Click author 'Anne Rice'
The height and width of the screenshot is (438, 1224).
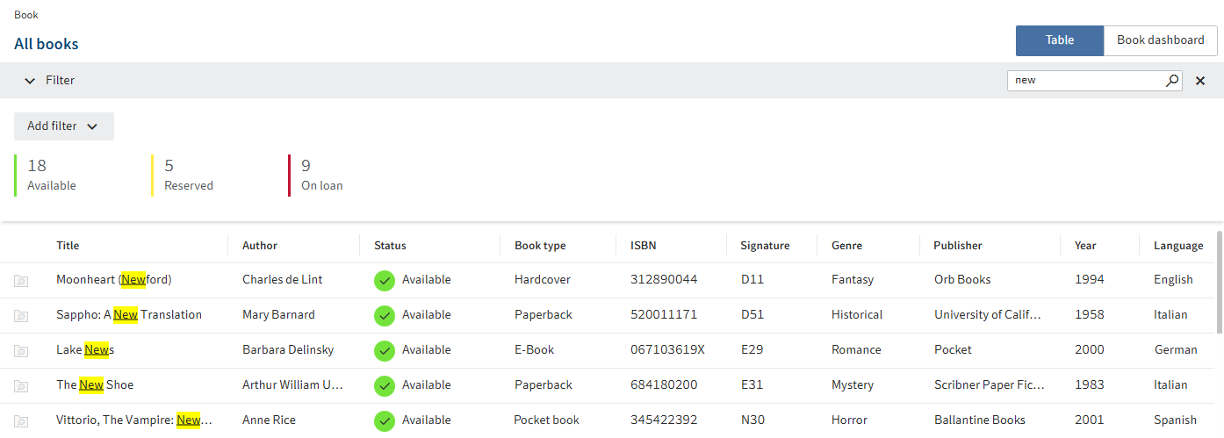tap(269, 420)
